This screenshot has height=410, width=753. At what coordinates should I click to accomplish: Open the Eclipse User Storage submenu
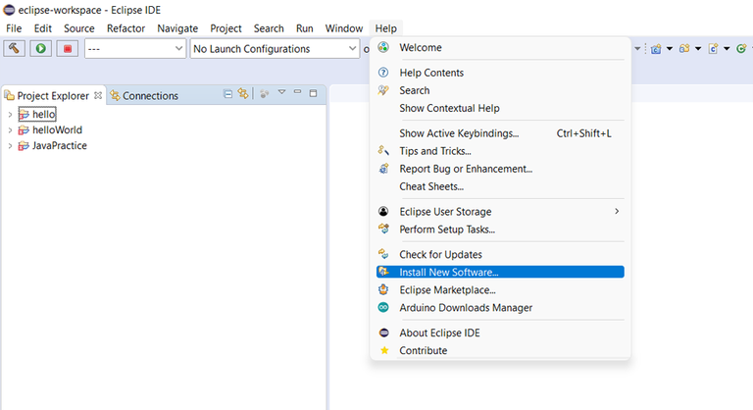coord(445,211)
